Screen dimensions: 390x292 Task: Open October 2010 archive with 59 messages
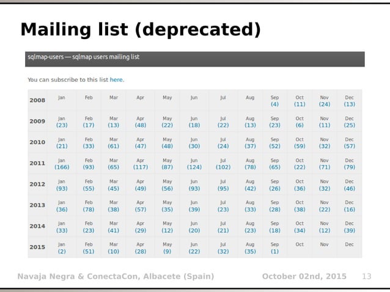click(x=300, y=147)
